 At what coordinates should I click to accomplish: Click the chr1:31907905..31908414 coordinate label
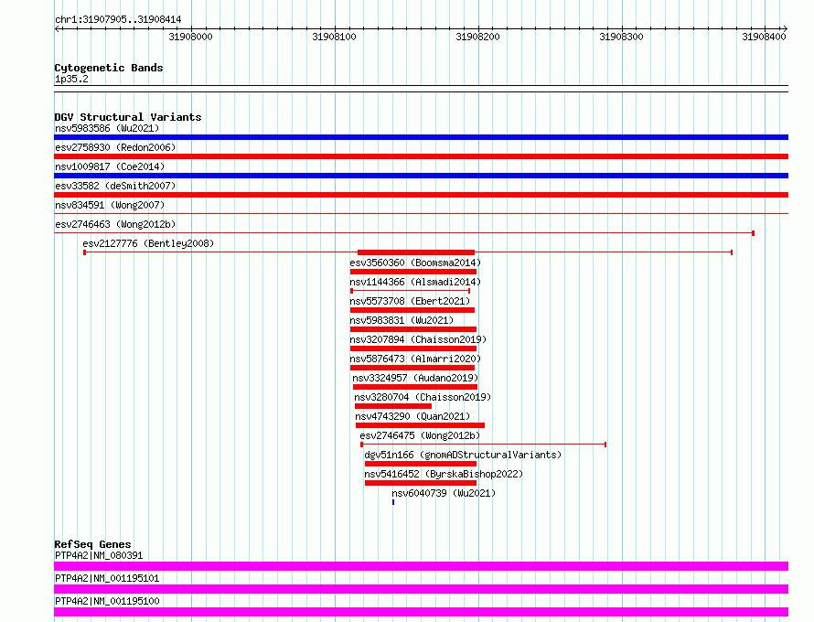coord(118,20)
